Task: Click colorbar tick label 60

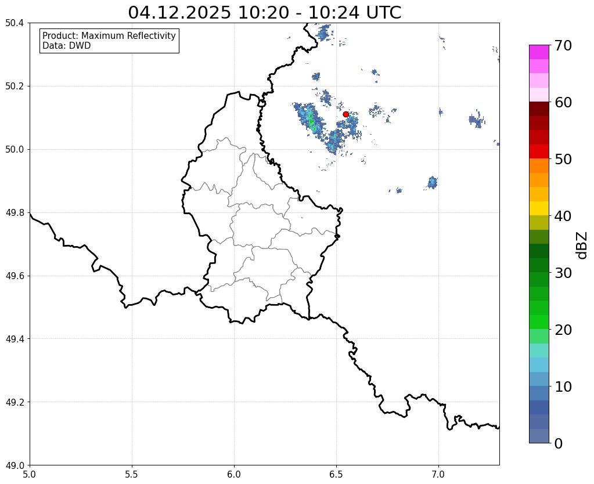Action: pos(563,102)
